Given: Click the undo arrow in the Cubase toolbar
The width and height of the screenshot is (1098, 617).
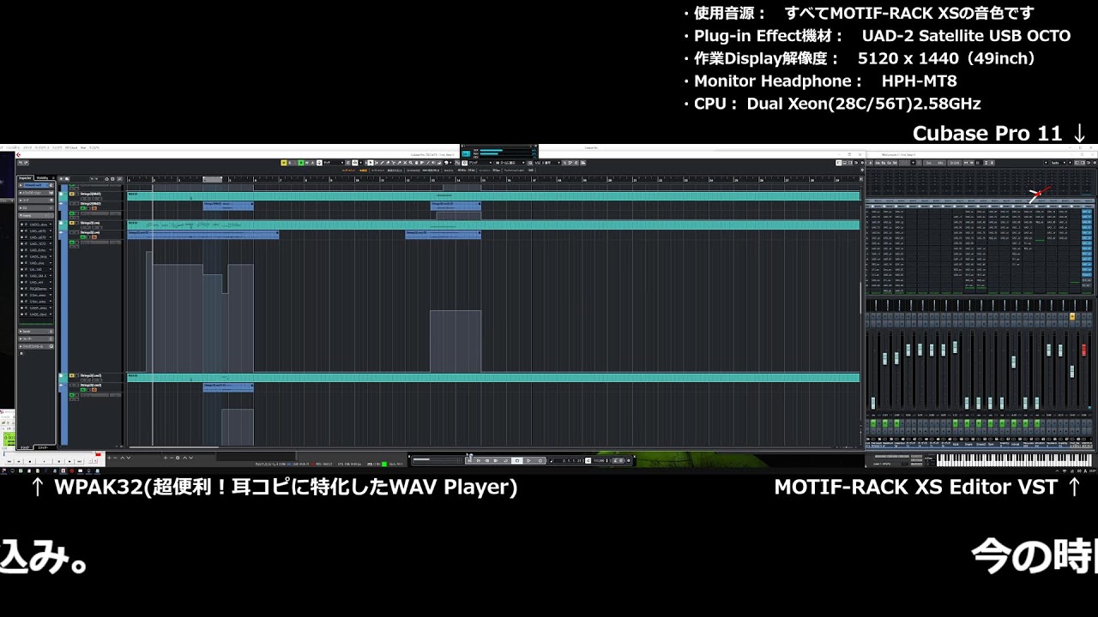Looking at the screenshot, I should (21, 163).
